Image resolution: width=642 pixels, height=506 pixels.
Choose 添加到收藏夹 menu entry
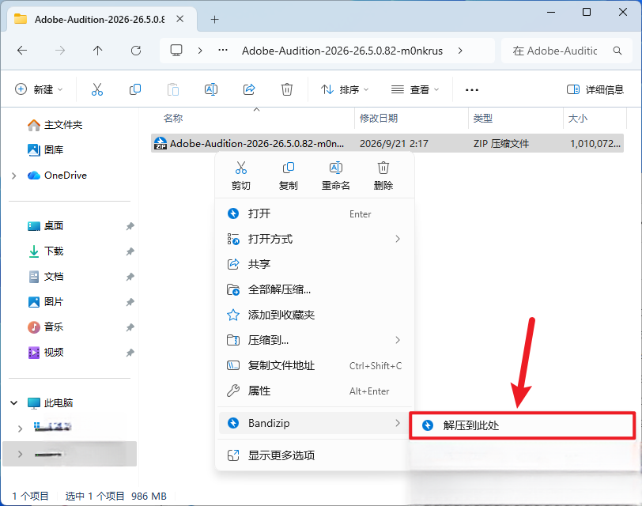(x=315, y=315)
